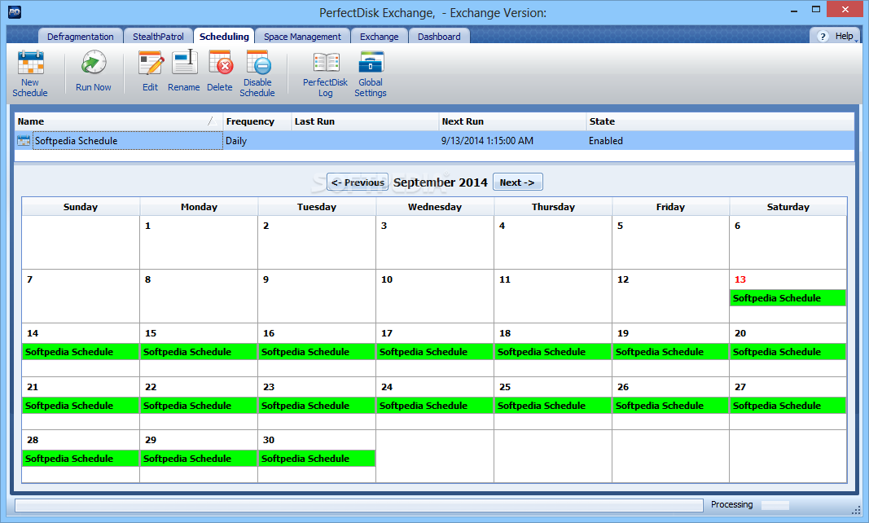
Task: Edit the selected schedule
Action: coord(150,71)
